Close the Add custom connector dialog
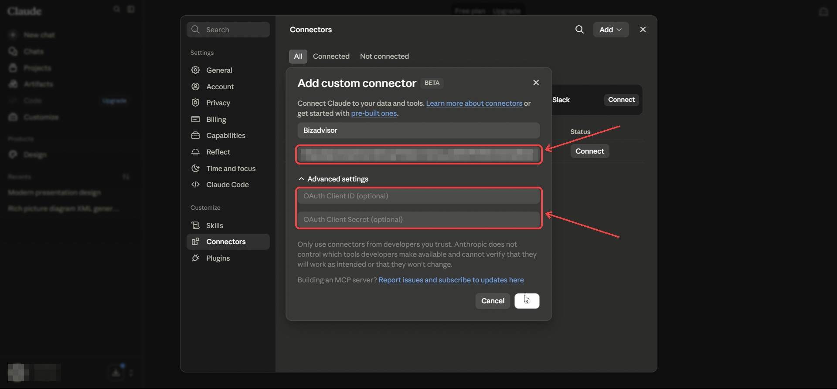The image size is (837, 389). pyautogui.click(x=536, y=83)
